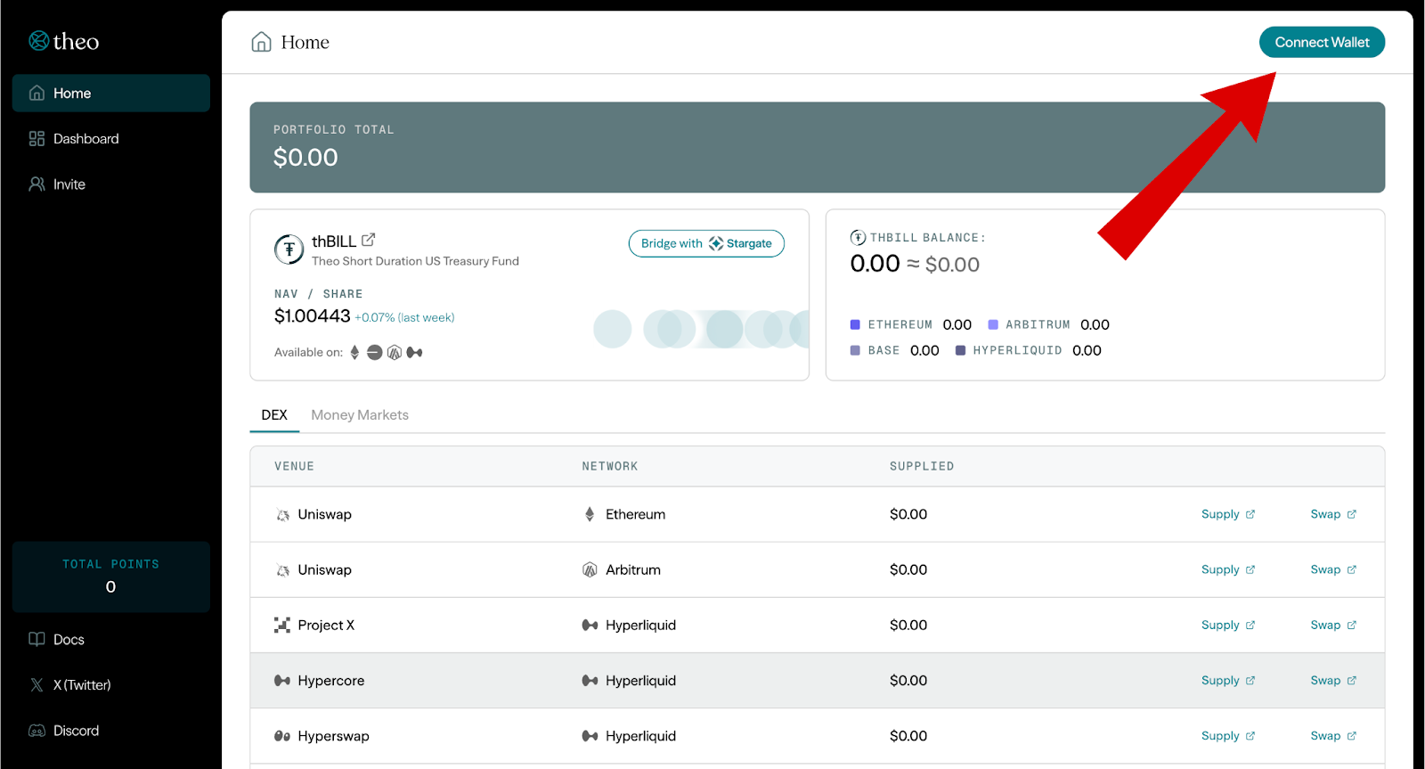Click Hyperliquid network icon in Hypercore row

[x=590, y=681]
